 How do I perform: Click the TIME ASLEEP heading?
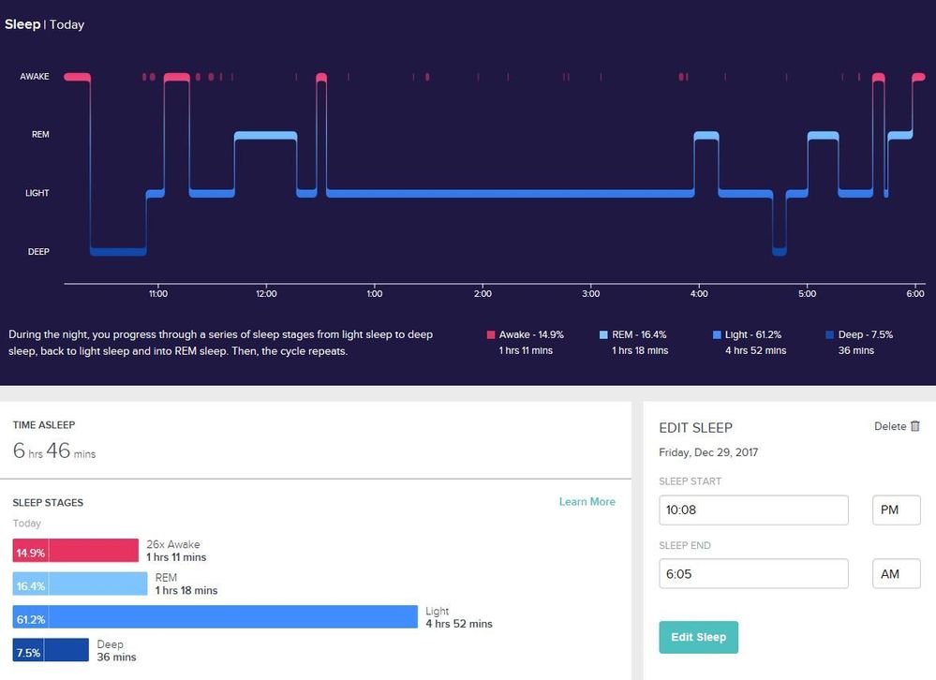pyautogui.click(x=44, y=424)
